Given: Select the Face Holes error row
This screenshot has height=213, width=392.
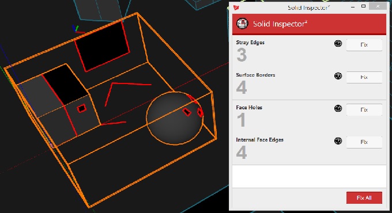Looking at the screenshot, I should [x=309, y=116].
